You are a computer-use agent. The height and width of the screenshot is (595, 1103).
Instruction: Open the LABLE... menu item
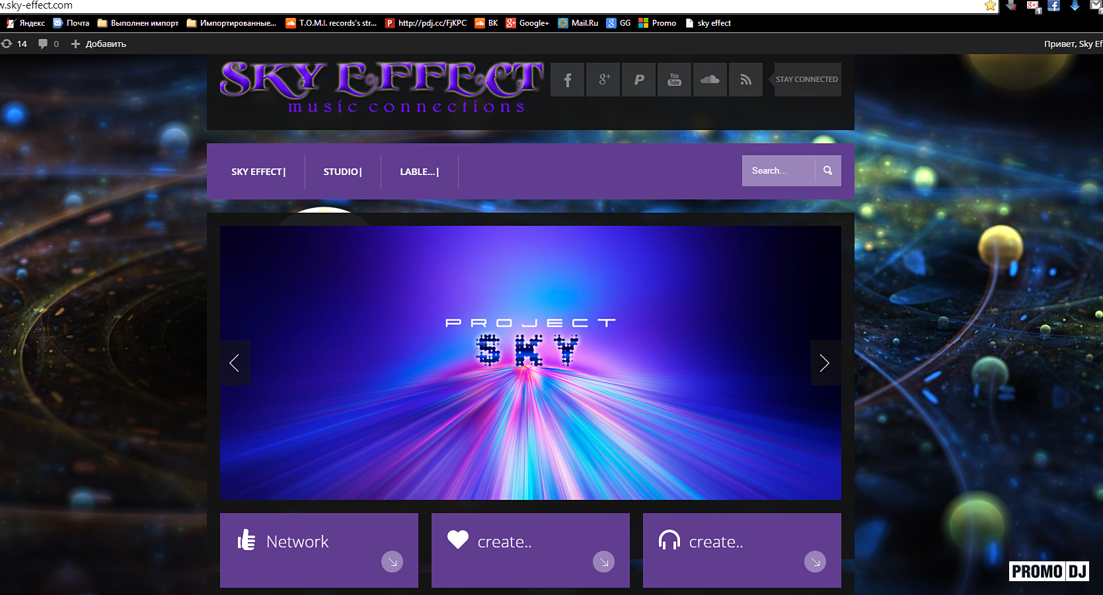419,172
